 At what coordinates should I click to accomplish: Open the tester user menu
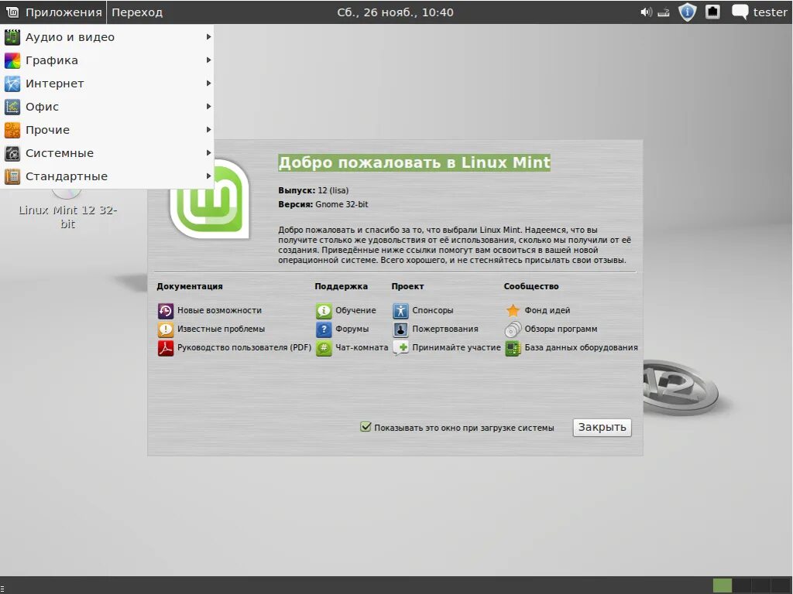(770, 12)
